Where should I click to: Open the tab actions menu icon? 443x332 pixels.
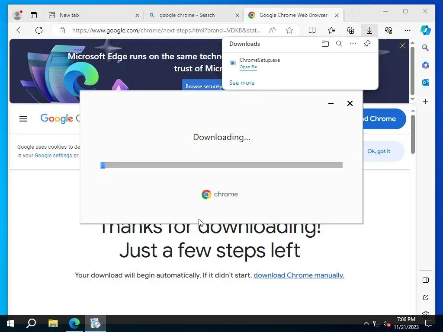point(34,15)
